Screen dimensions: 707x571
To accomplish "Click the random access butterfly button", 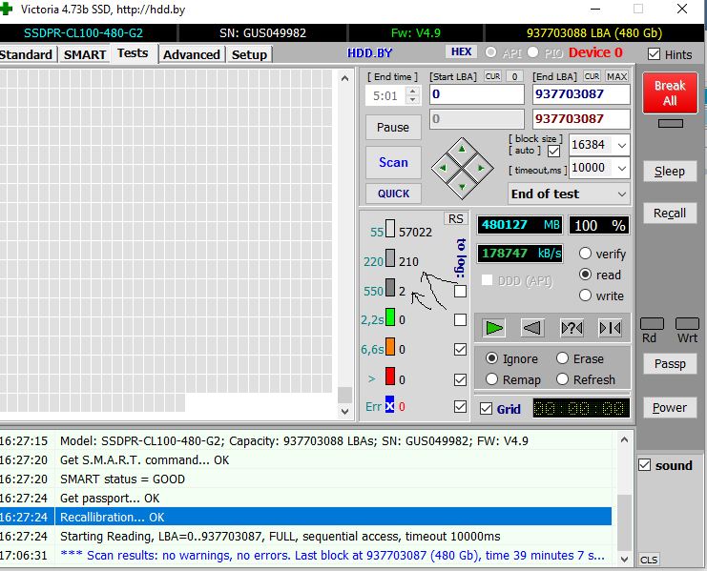I will (572, 328).
